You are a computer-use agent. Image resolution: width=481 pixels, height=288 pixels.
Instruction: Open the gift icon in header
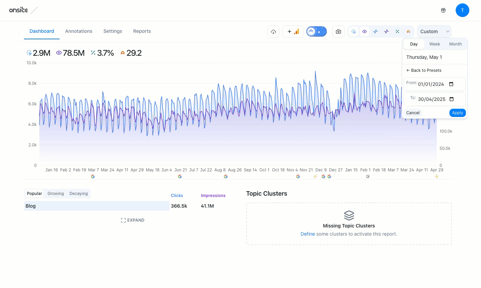coord(443,10)
